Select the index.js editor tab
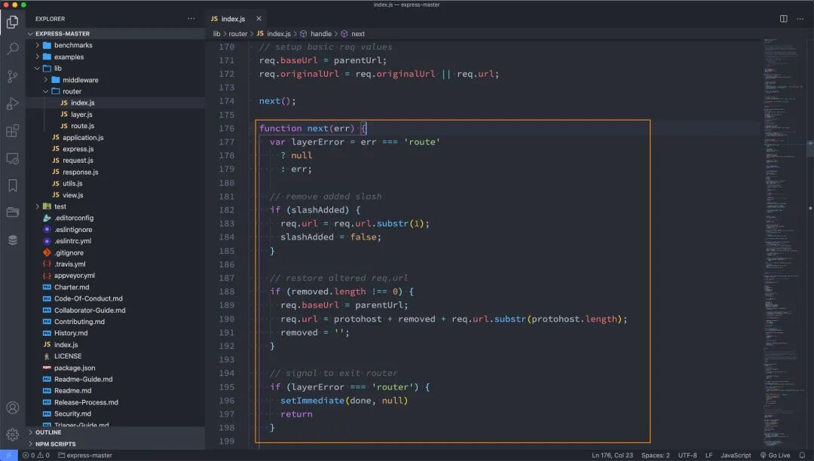 [x=233, y=19]
